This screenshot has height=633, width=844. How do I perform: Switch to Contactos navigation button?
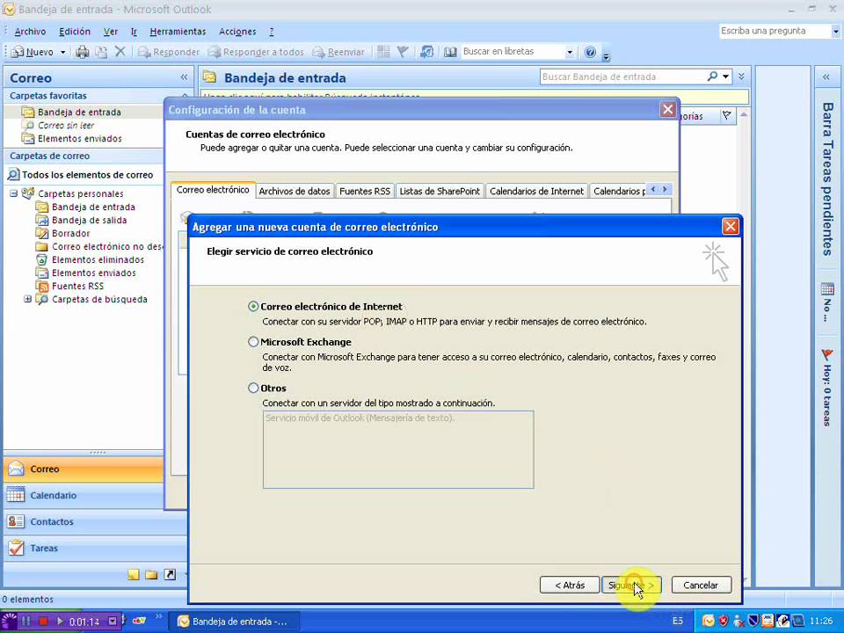coord(84,521)
